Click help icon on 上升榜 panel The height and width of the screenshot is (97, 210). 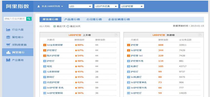tap(116, 35)
